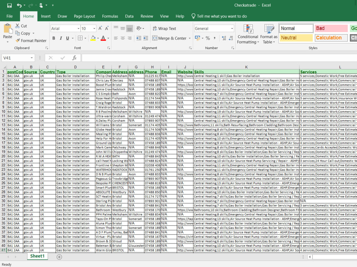The height and width of the screenshot is (267, 357).
Task: Click the Copy icon
Action: click(x=17, y=33)
